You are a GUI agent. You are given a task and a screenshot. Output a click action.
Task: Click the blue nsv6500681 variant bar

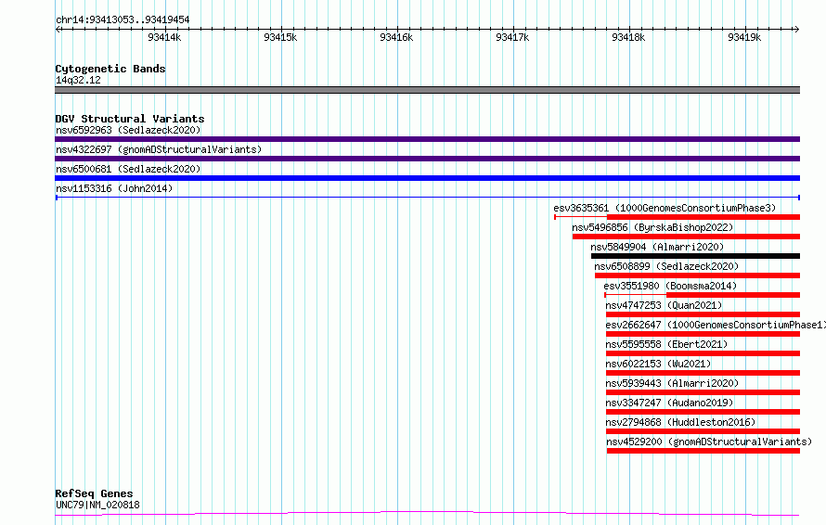pyautogui.click(x=427, y=178)
